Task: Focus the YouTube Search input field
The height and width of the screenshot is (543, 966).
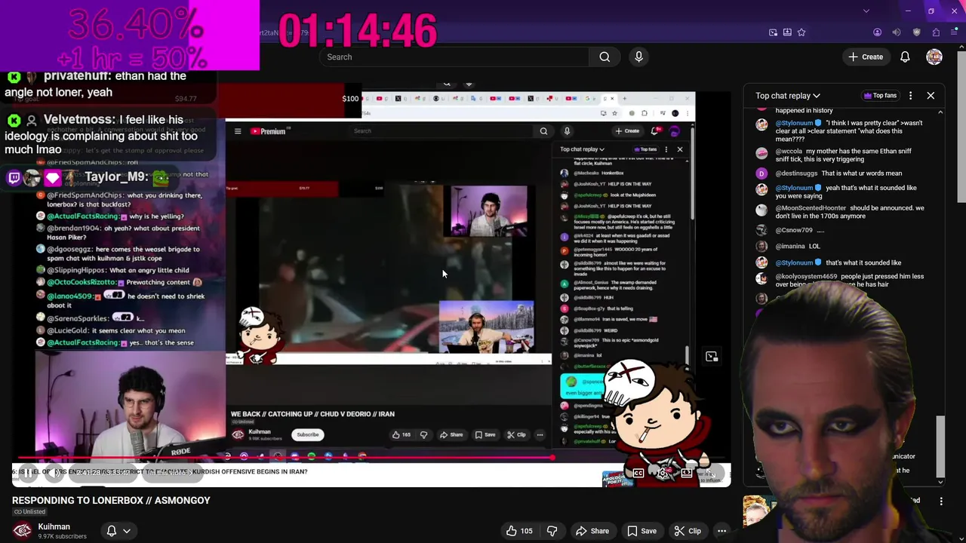Action: pyautogui.click(x=454, y=57)
